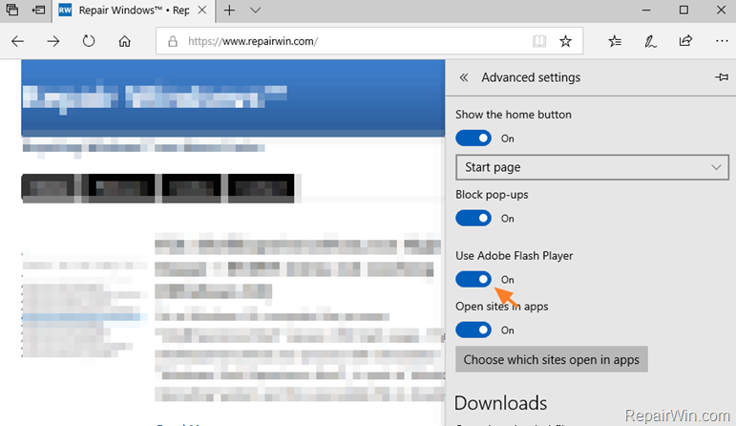Set these tabs aside icon

(x=39, y=10)
